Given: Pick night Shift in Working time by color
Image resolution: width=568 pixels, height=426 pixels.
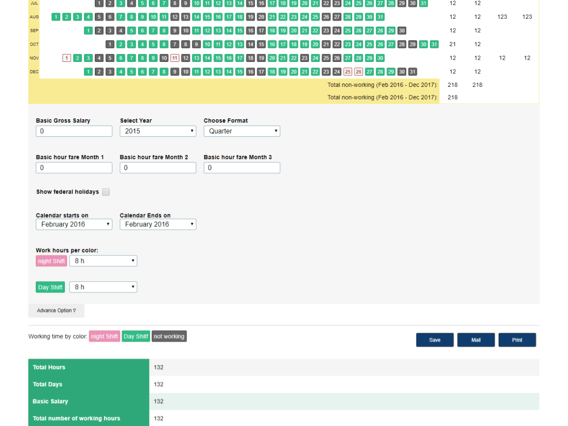Looking at the screenshot, I should (x=105, y=336).
